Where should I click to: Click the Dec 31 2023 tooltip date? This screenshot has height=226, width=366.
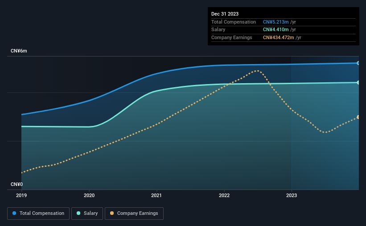coord(225,14)
